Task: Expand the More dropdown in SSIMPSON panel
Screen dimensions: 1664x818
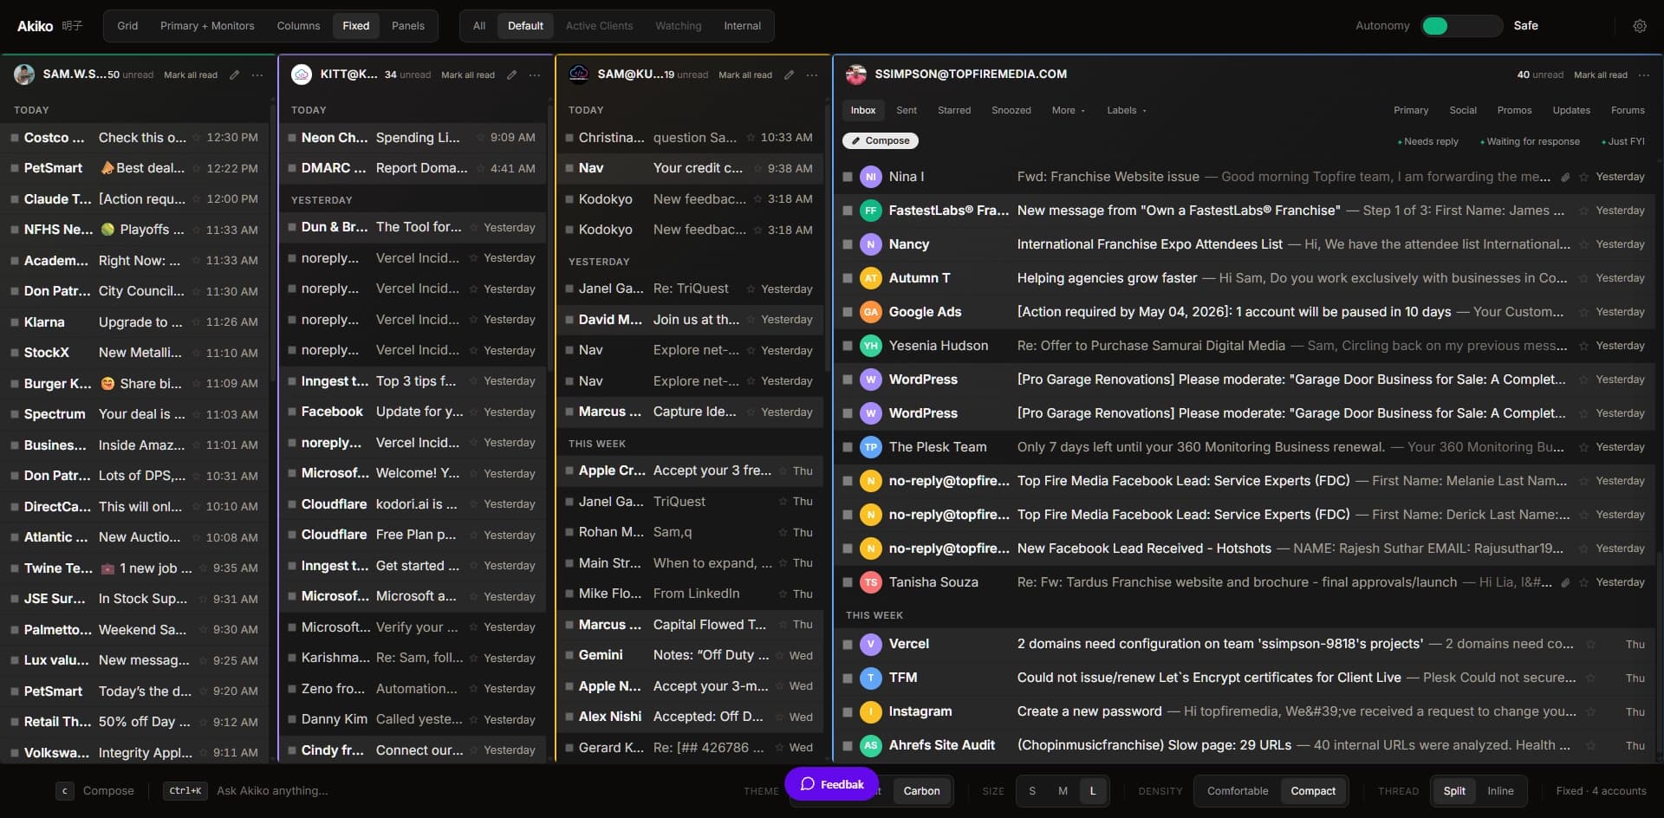Action: click(1068, 110)
